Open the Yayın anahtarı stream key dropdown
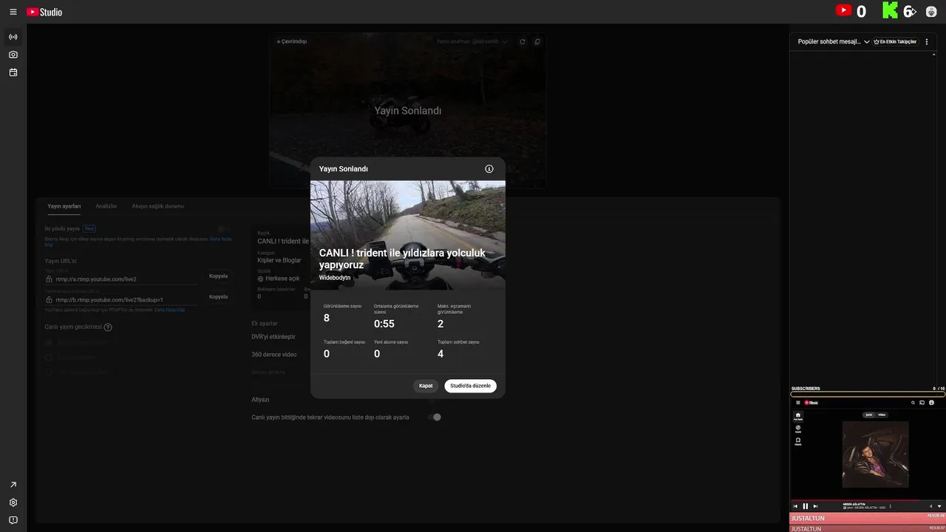946x532 pixels. point(472,42)
